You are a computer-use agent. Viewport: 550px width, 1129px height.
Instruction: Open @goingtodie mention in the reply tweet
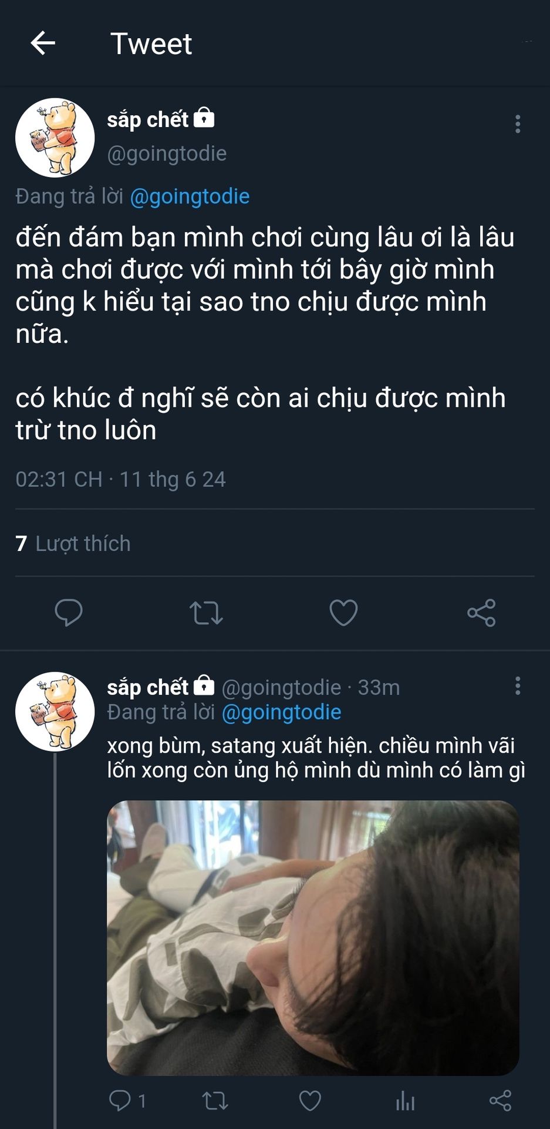point(281,712)
